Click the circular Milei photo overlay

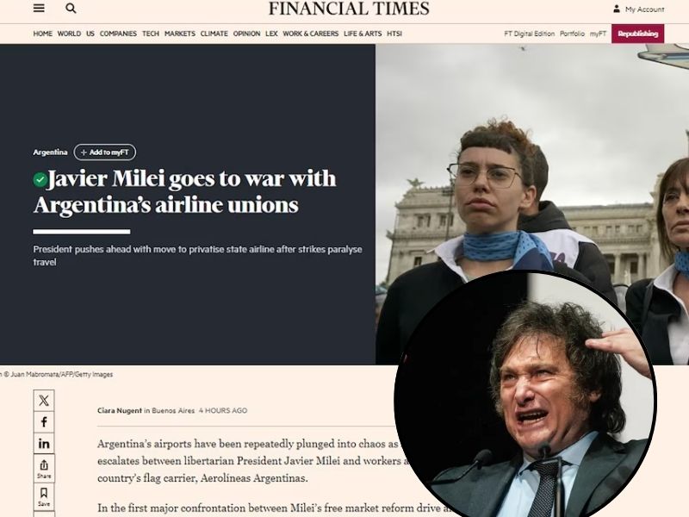point(525,396)
